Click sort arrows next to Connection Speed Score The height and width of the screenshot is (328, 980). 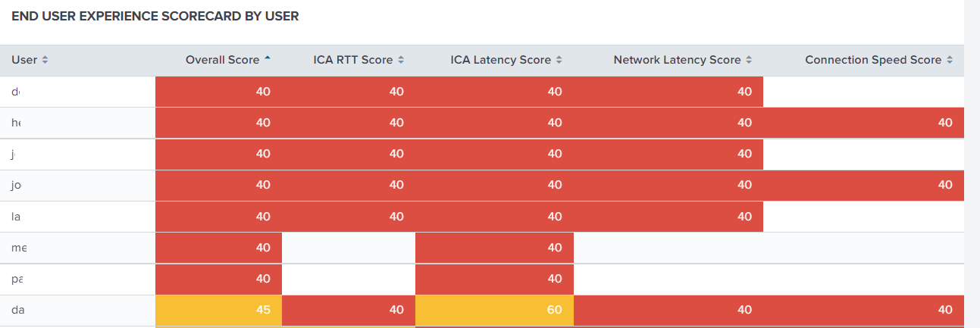[950, 61]
